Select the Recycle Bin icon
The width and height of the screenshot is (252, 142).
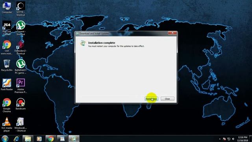7,65
